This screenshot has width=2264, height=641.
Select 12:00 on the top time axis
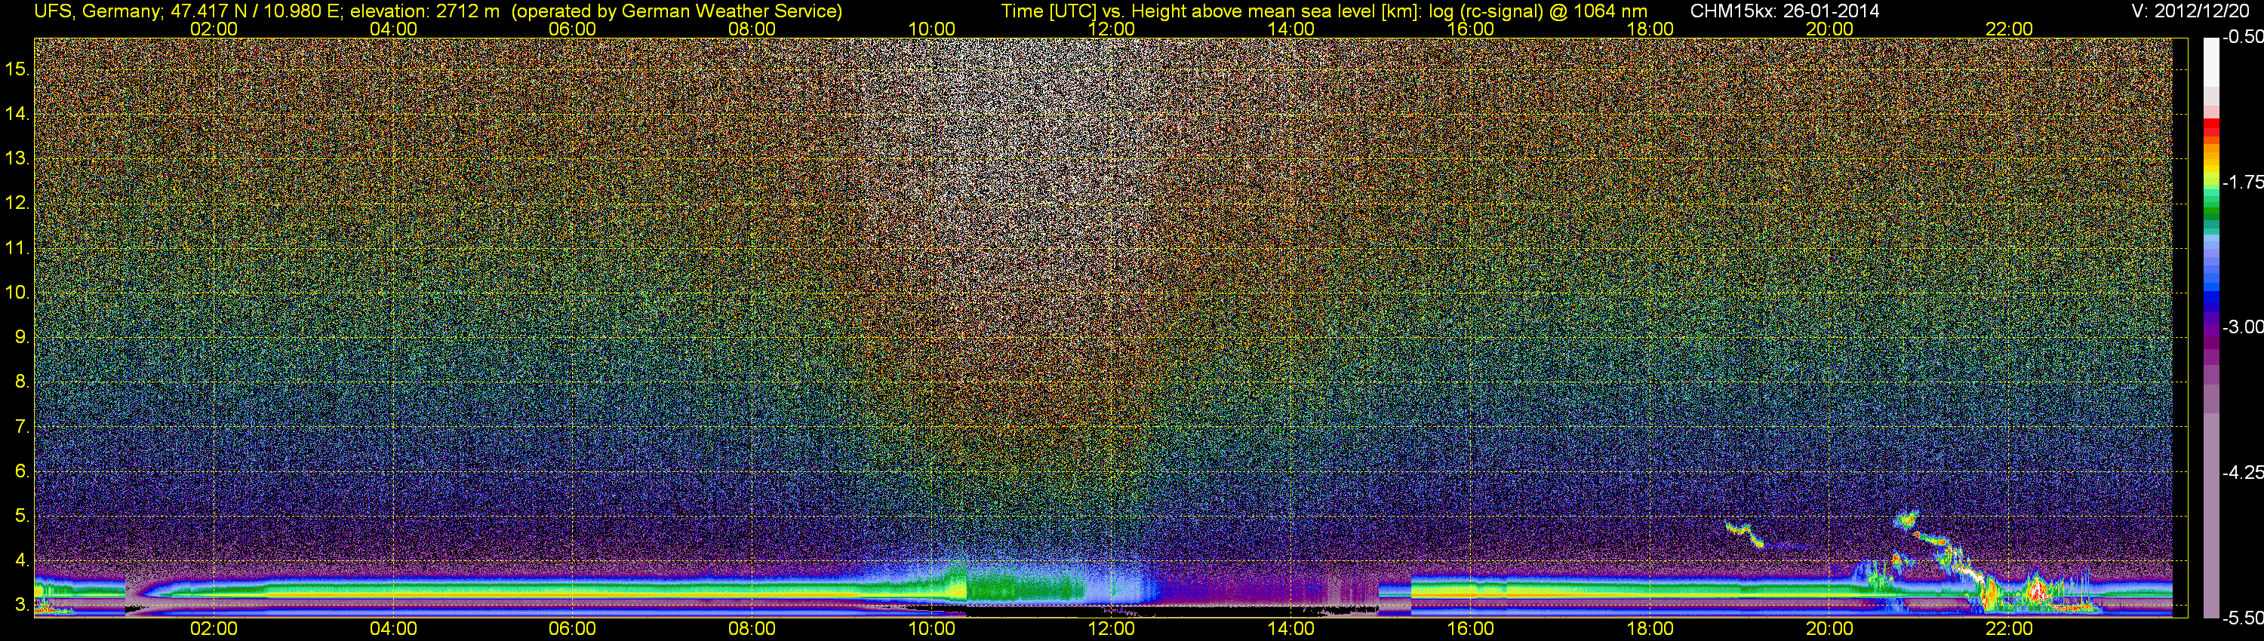(x=1111, y=29)
